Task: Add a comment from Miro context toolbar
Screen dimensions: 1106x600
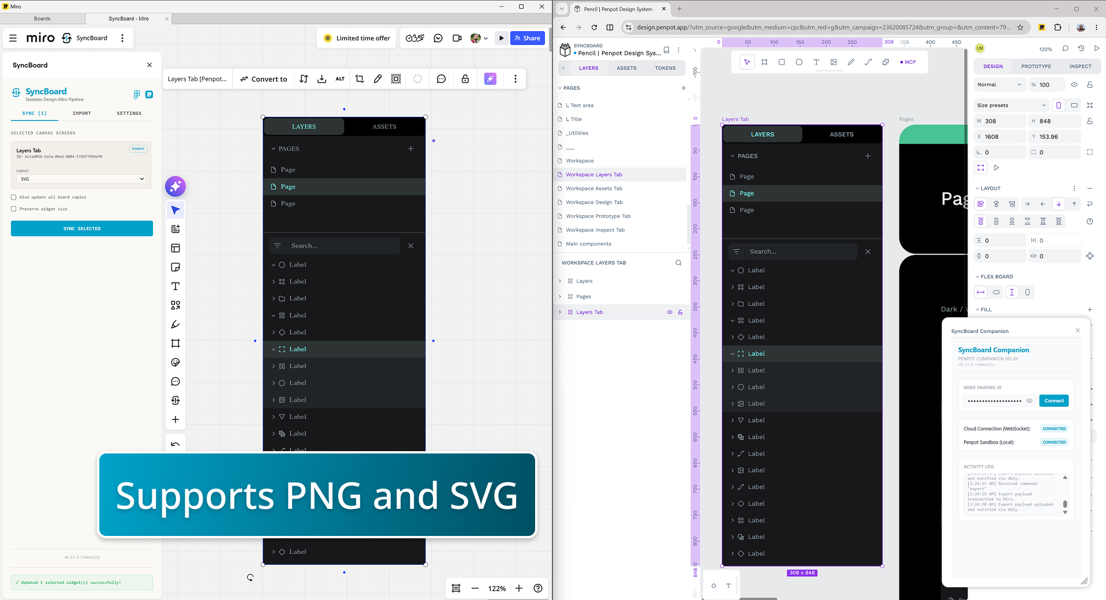Action: (441, 79)
